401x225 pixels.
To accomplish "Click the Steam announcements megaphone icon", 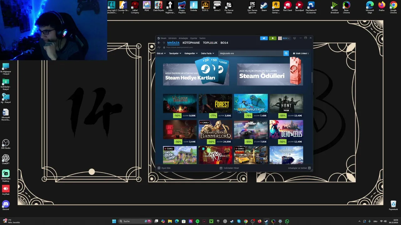I will pos(264,38).
